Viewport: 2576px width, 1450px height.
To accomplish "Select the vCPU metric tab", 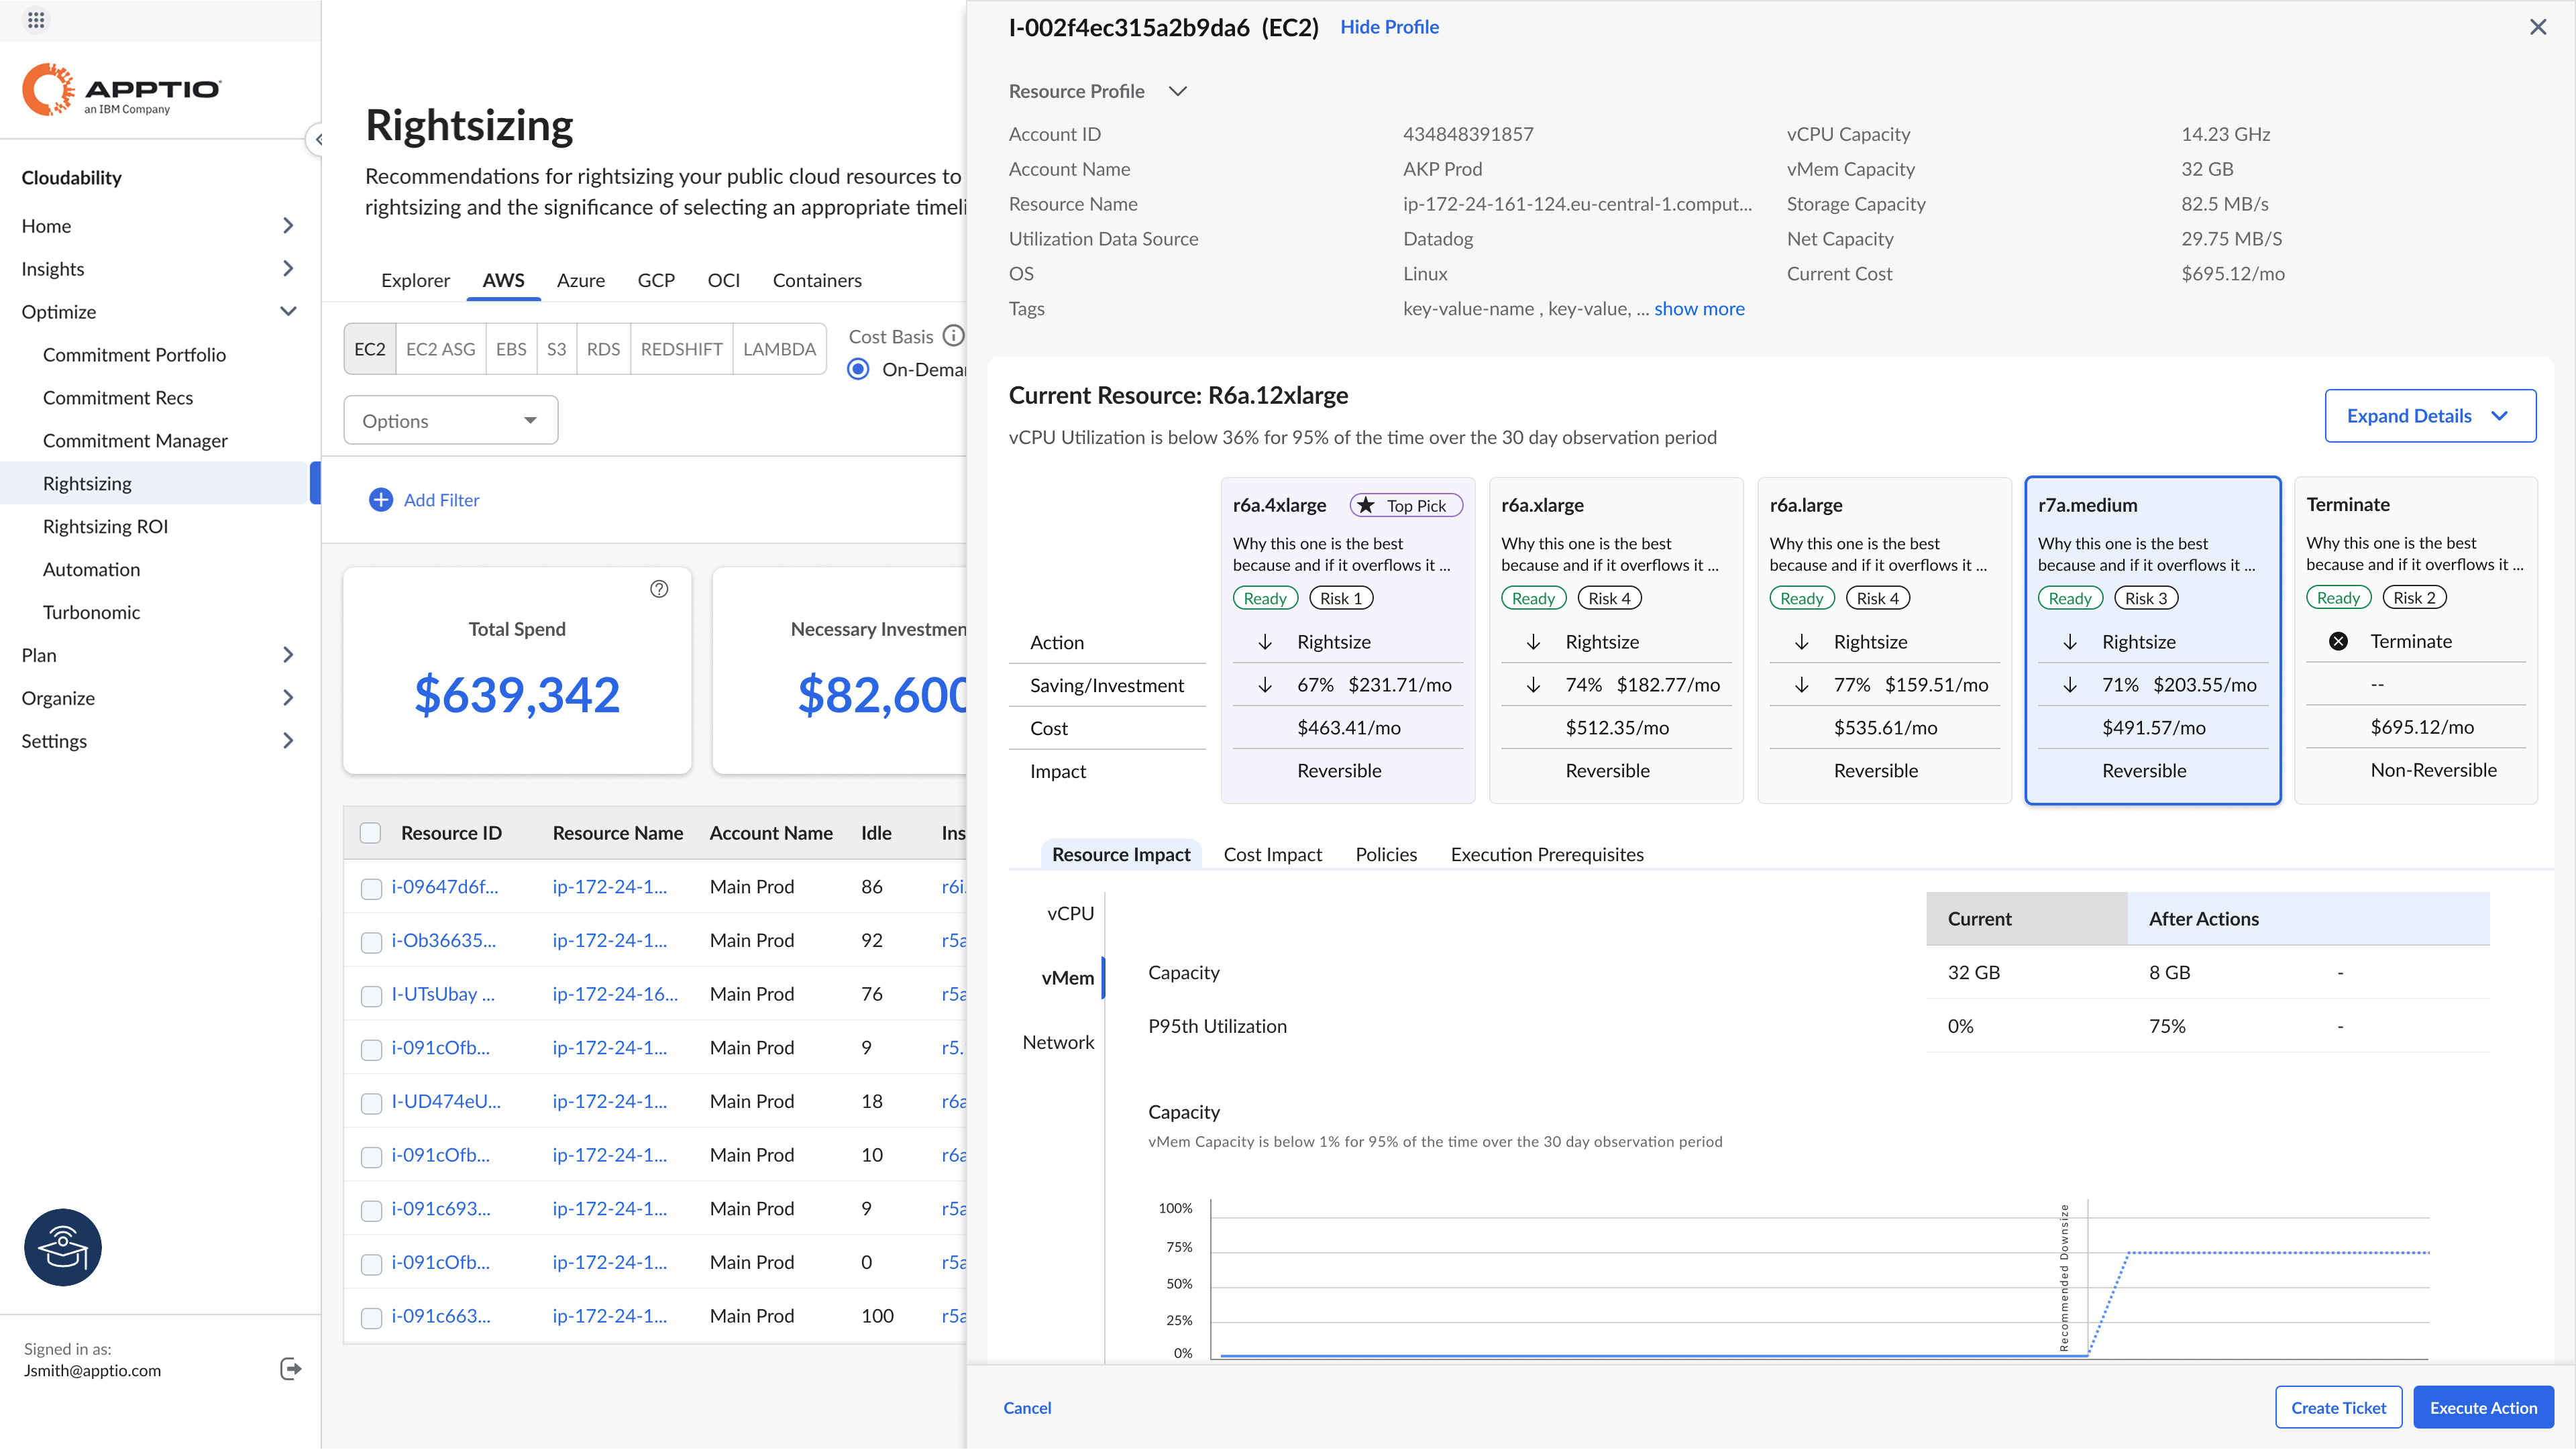I will point(1070,913).
